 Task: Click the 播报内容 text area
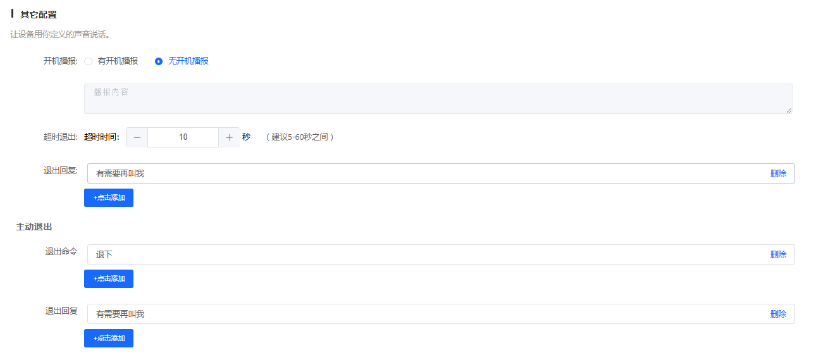coord(438,99)
